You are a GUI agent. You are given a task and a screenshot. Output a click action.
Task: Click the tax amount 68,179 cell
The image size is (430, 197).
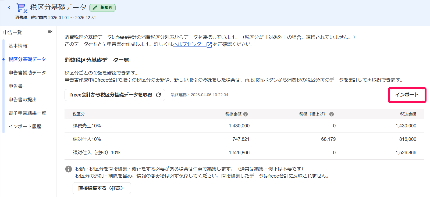(x=328, y=139)
